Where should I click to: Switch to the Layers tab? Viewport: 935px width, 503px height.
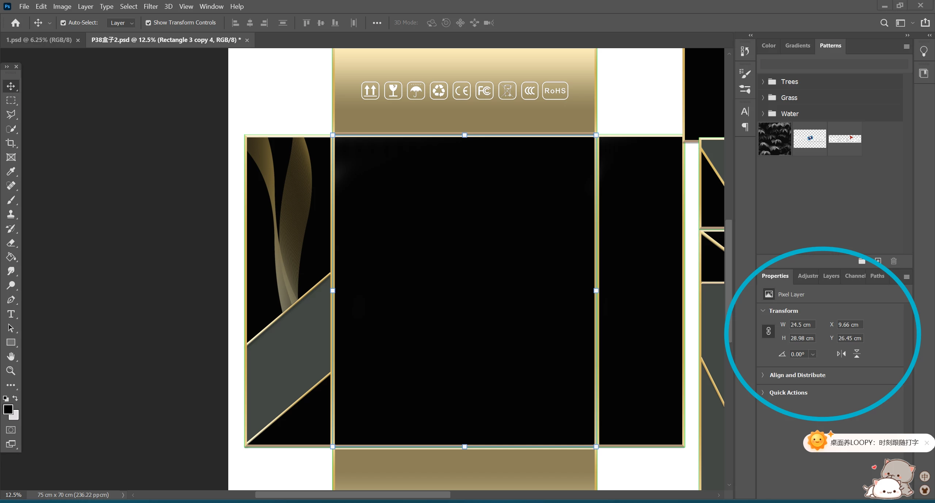click(x=831, y=276)
